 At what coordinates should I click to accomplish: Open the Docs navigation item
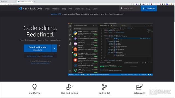point(47,9)
